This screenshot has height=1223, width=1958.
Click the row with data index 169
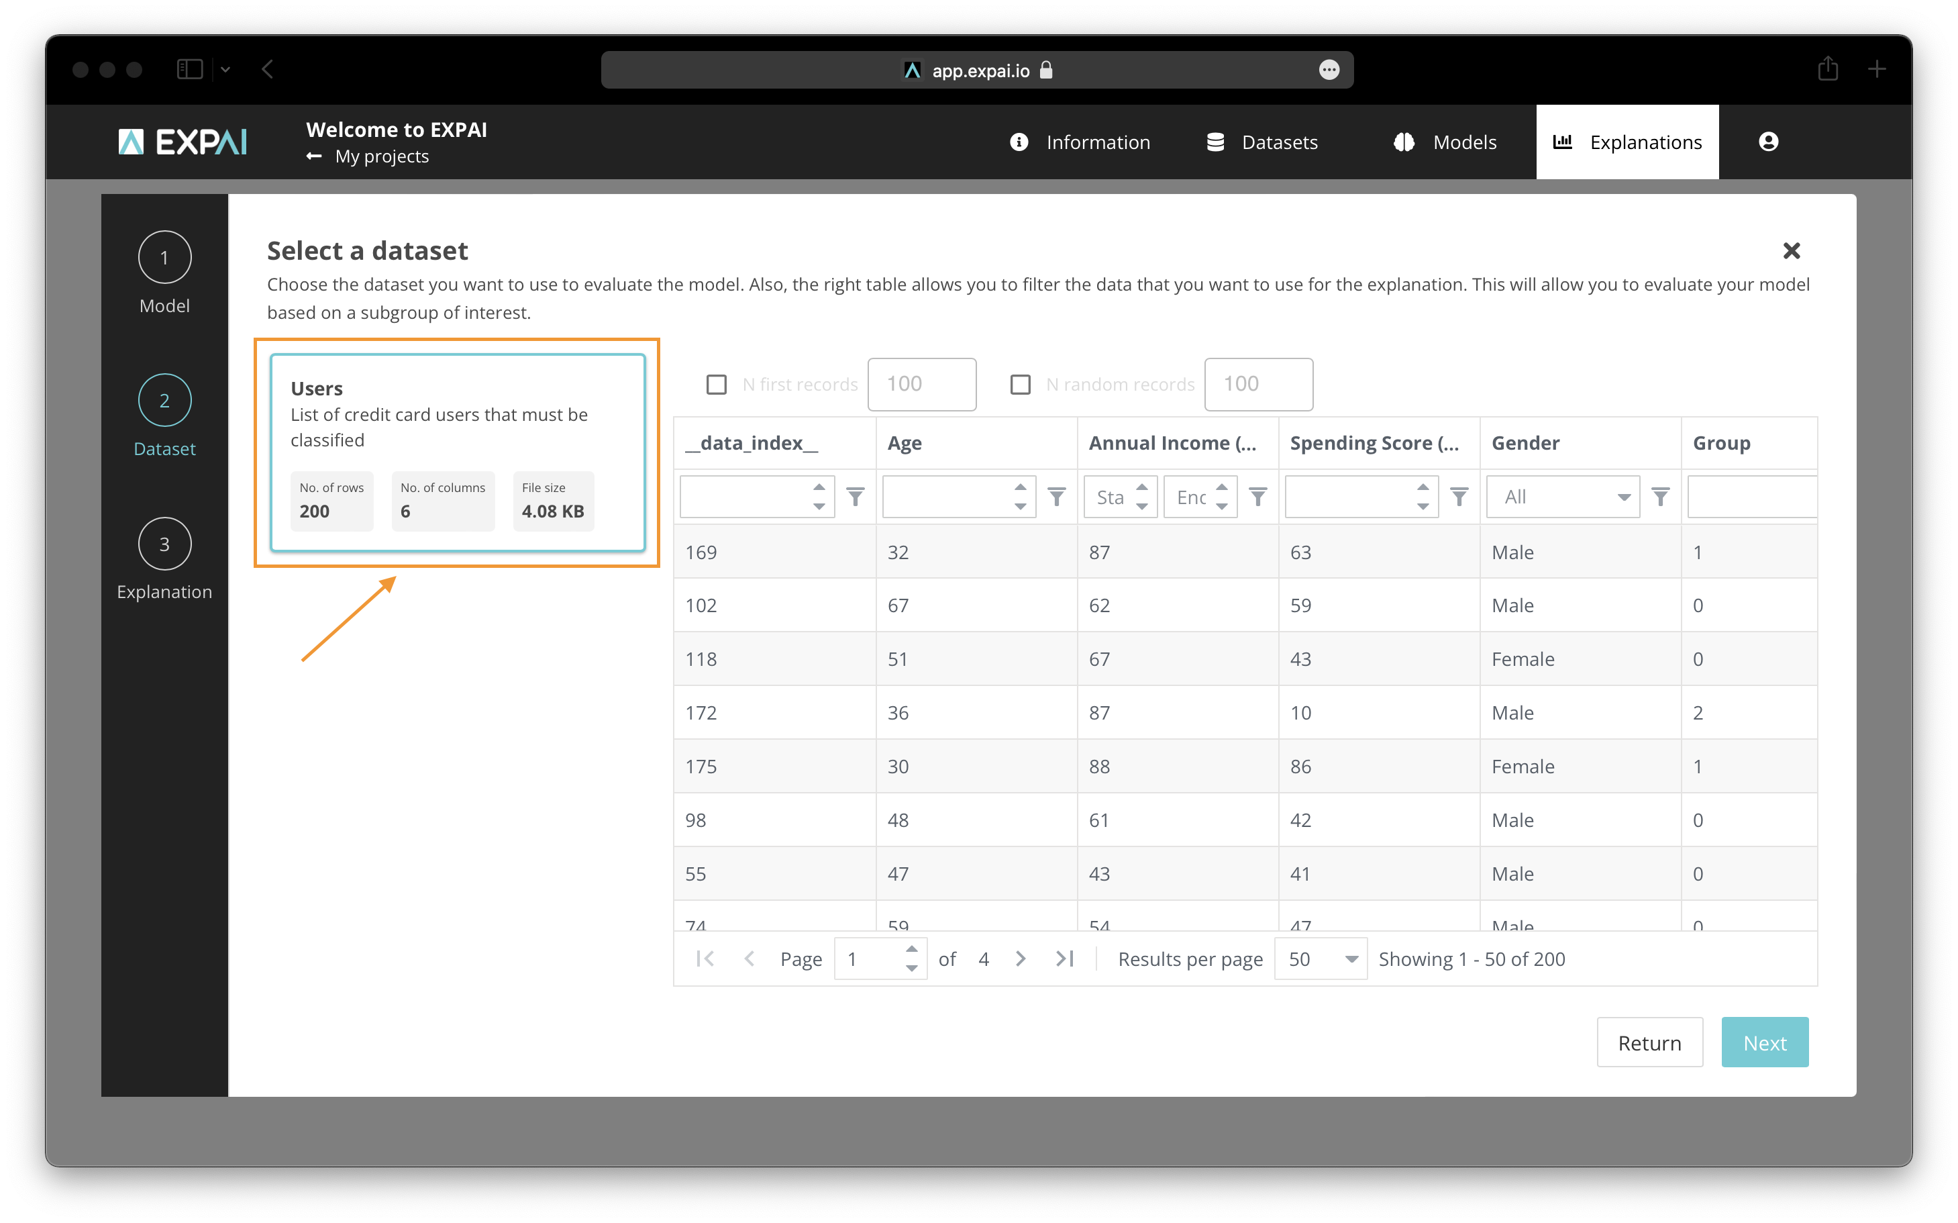1245,552
